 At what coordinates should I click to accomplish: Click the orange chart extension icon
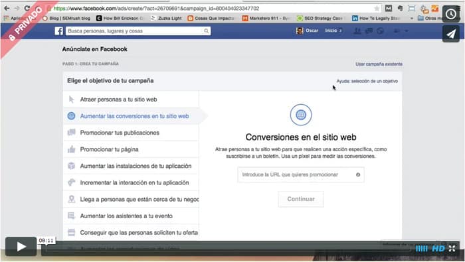434,8
